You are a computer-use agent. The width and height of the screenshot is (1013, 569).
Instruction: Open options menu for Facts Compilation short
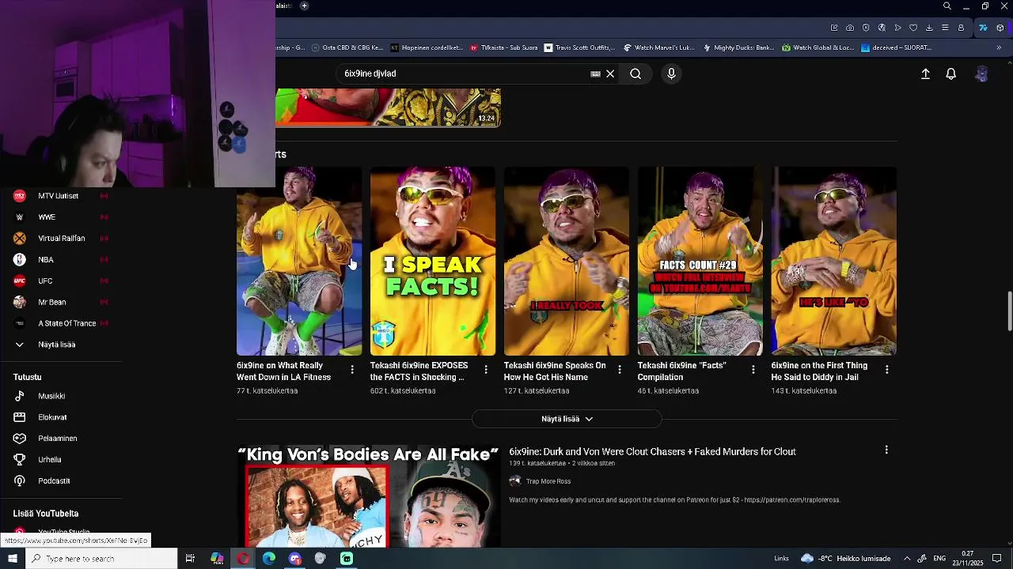pyautogui.click(x=753, y=369)
